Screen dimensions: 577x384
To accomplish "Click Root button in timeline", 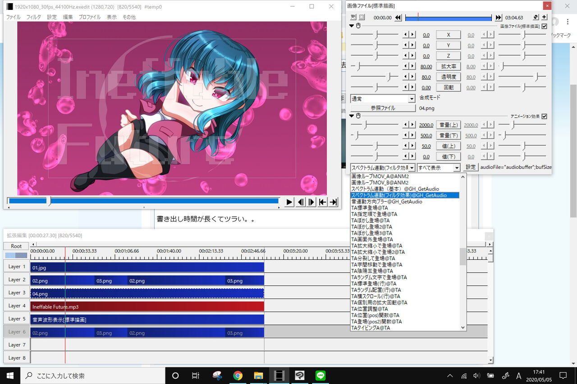I will (16, 246).
